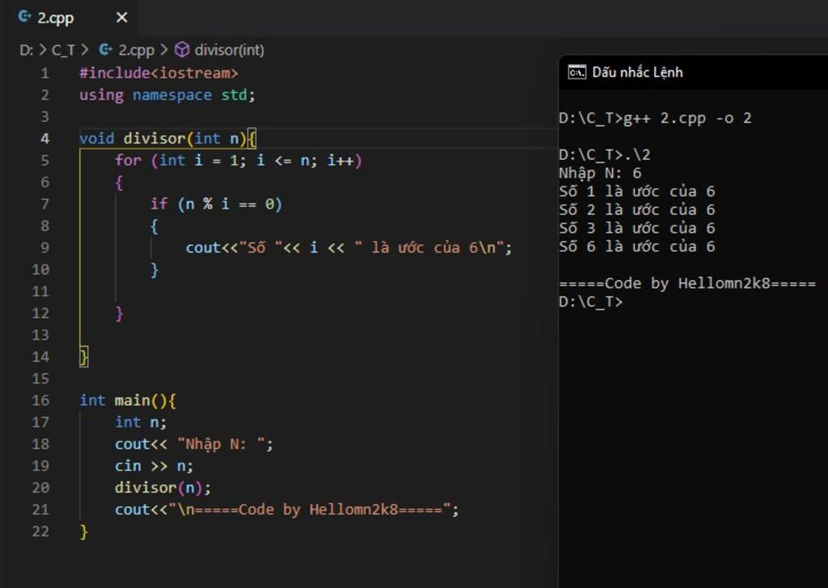Click the 'if (n % i == 0)' line
This screenshot has width=828, height=588.
[x=216, y=204]
